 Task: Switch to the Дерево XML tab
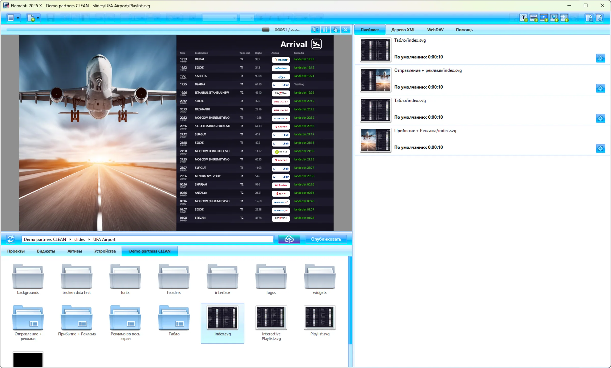(x=403, y=30)
